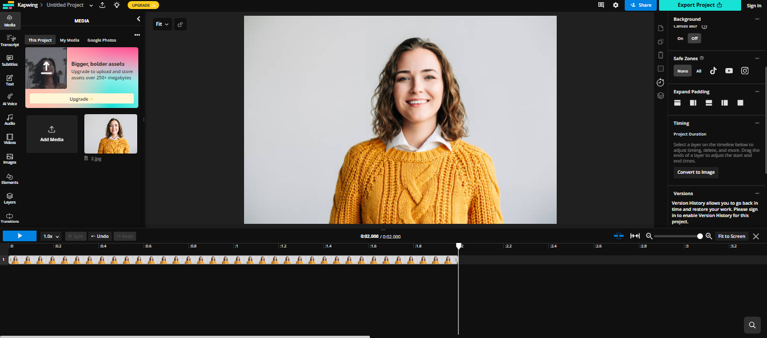Switch to Google Photos tab
Viewport: 767px width, 338px height.
click(102, 40)
